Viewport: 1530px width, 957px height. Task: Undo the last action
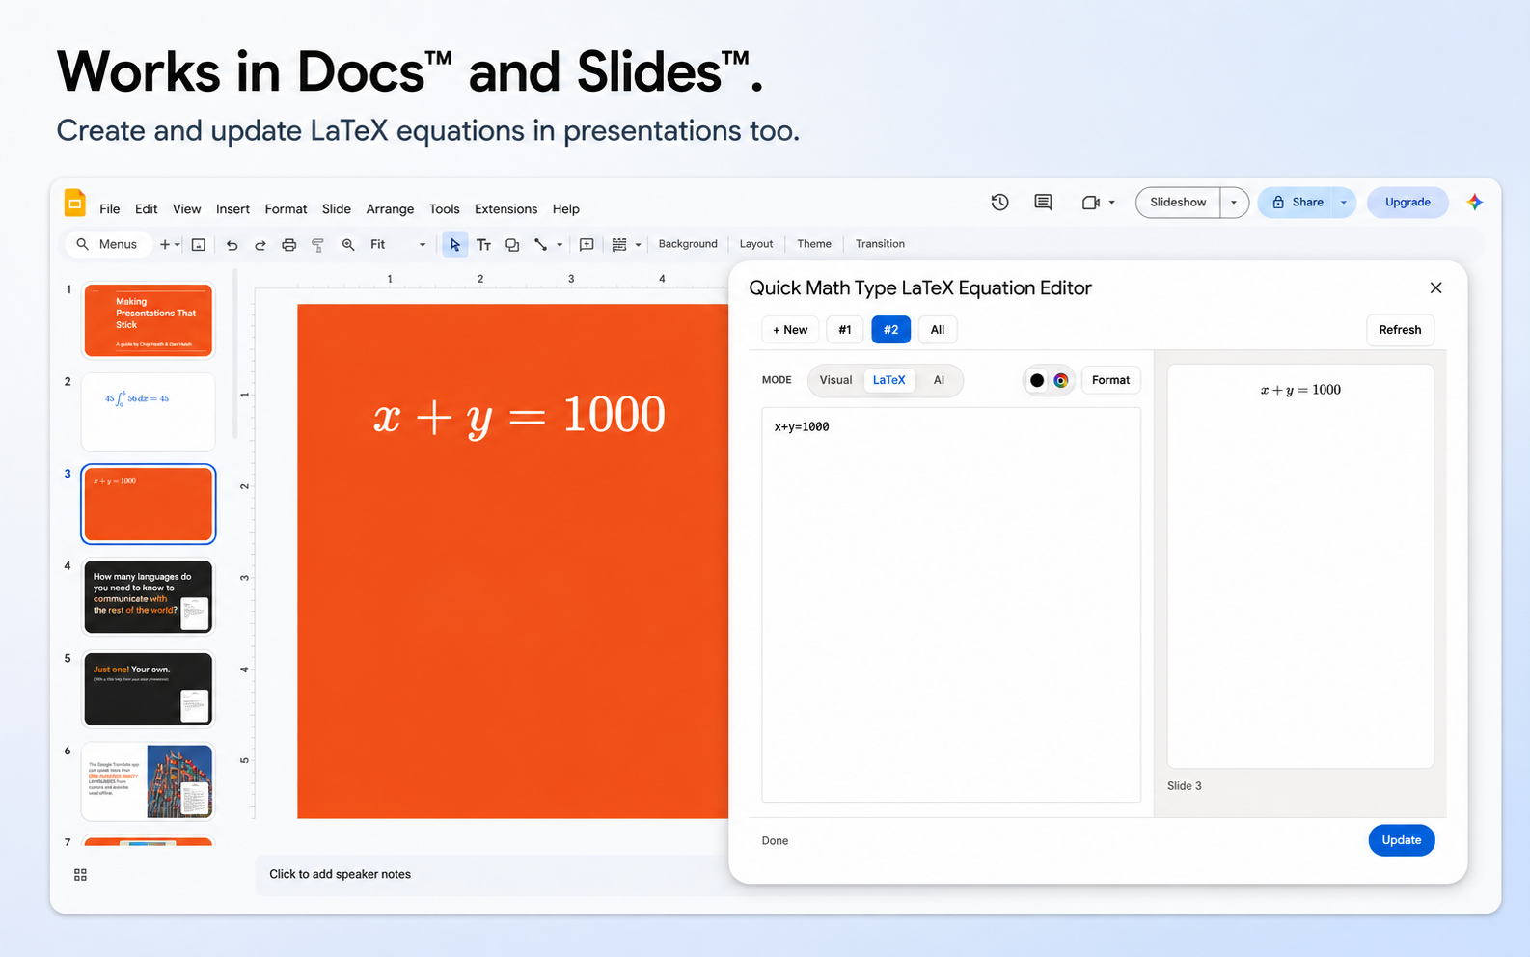point(232,245)
